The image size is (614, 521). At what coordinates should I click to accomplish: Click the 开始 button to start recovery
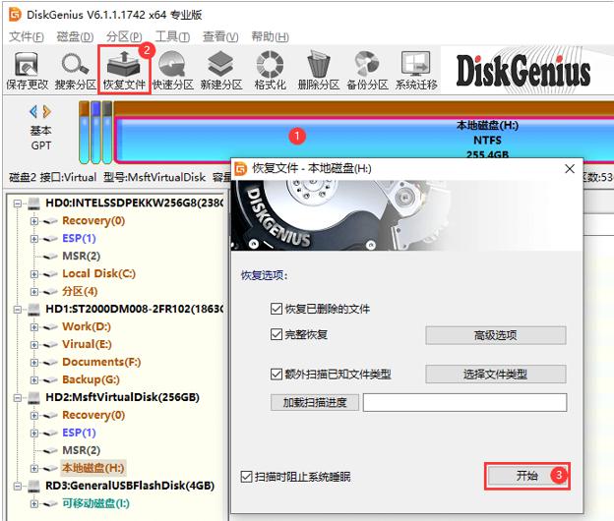527,476
